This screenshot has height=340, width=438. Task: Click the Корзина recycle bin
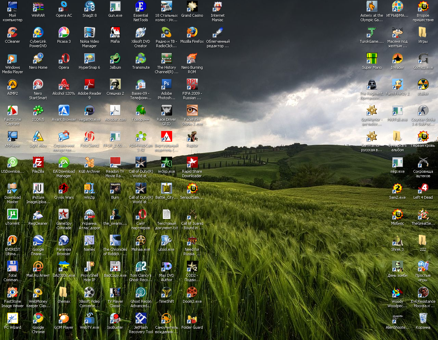423,319
